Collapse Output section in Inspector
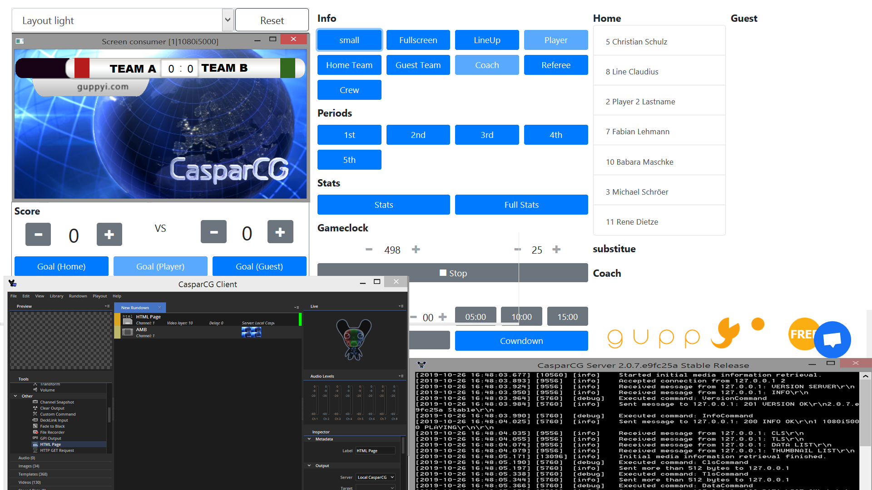The image size is (872, 490). point(309,465)
